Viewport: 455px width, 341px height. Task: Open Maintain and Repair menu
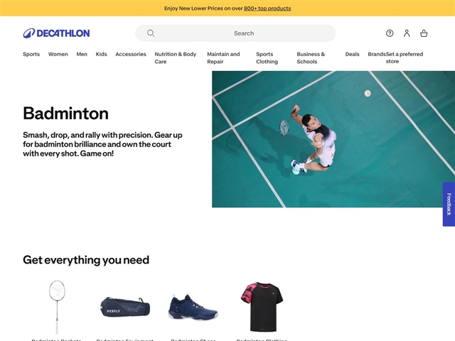point(223,58)
